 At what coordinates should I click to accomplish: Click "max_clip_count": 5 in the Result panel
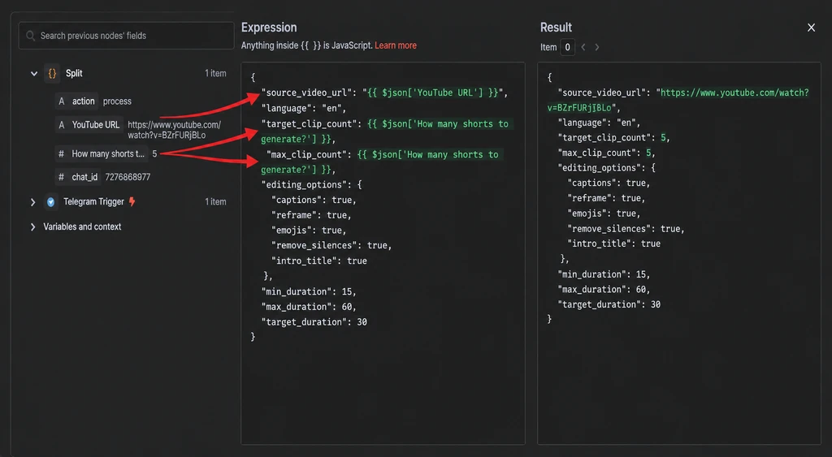606,153
